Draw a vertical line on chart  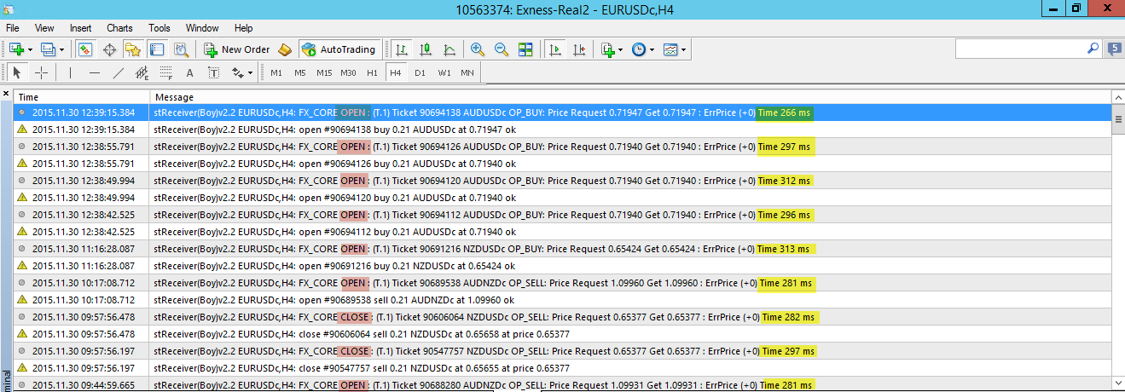70,72
